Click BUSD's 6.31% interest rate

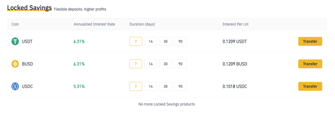pyautogui.click(x=79, y=64)
